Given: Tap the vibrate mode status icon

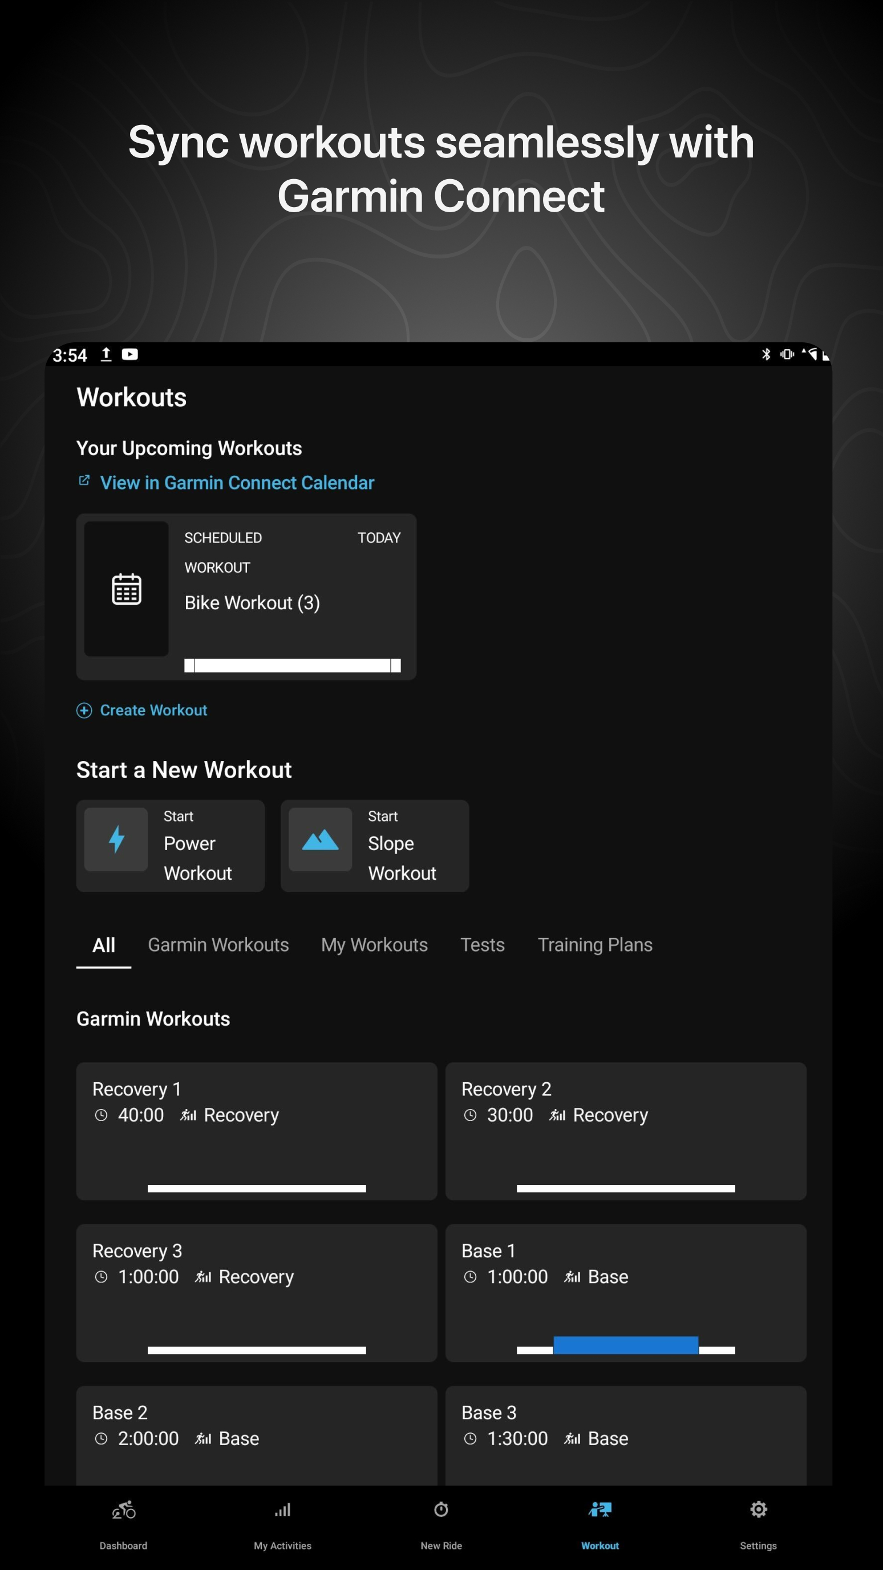Looking at the screenshot, I should (x=787, y=354).
